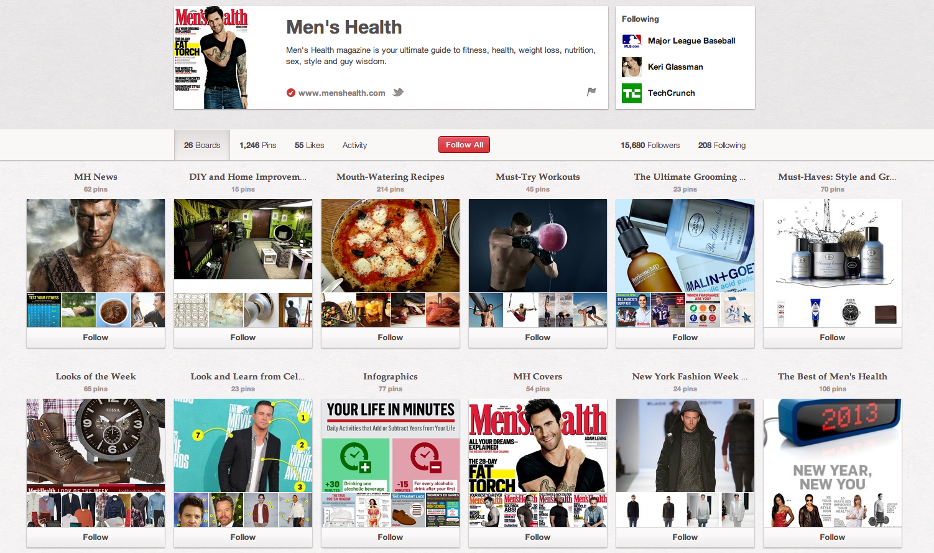The height and width of the screenshot is (553, 934).
Task: Open The Ultimate Grooming board title
Action: 690,177
